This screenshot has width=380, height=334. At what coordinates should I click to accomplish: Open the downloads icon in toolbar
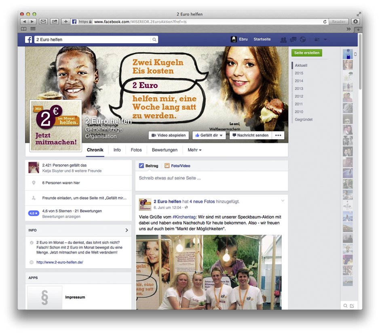click(x=355, y=21)
